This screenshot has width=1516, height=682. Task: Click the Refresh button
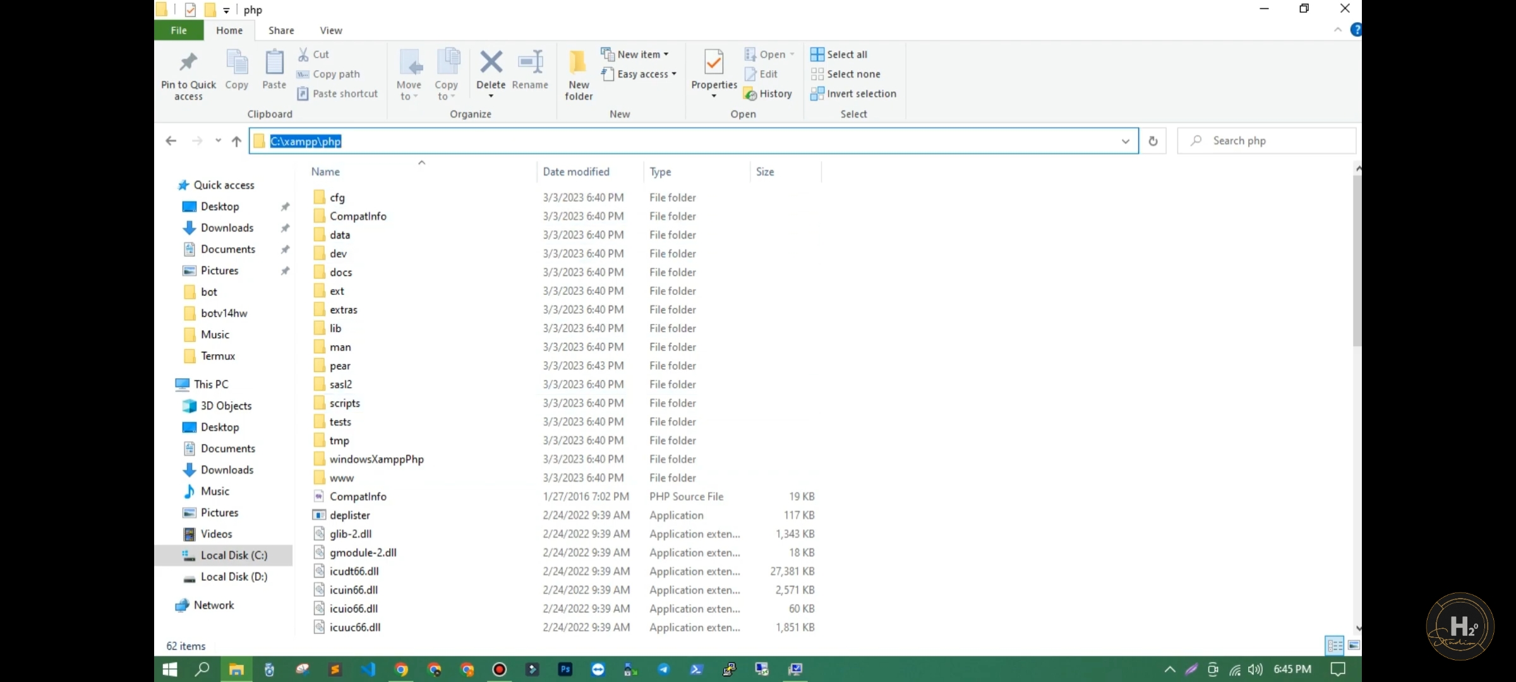1153,141
